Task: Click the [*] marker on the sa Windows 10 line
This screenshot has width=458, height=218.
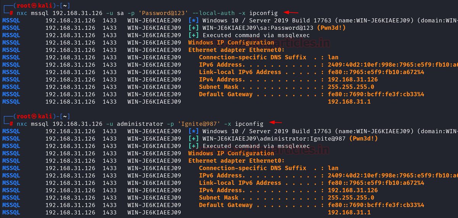Action: pos(194,20)
